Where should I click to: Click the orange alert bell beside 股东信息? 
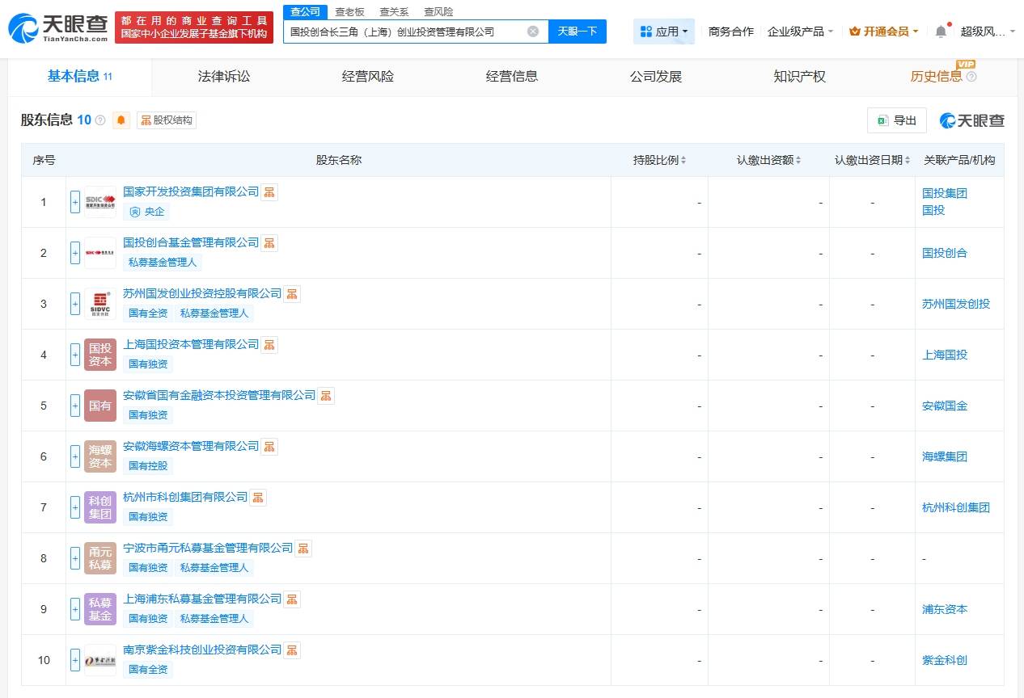point(121,120)
